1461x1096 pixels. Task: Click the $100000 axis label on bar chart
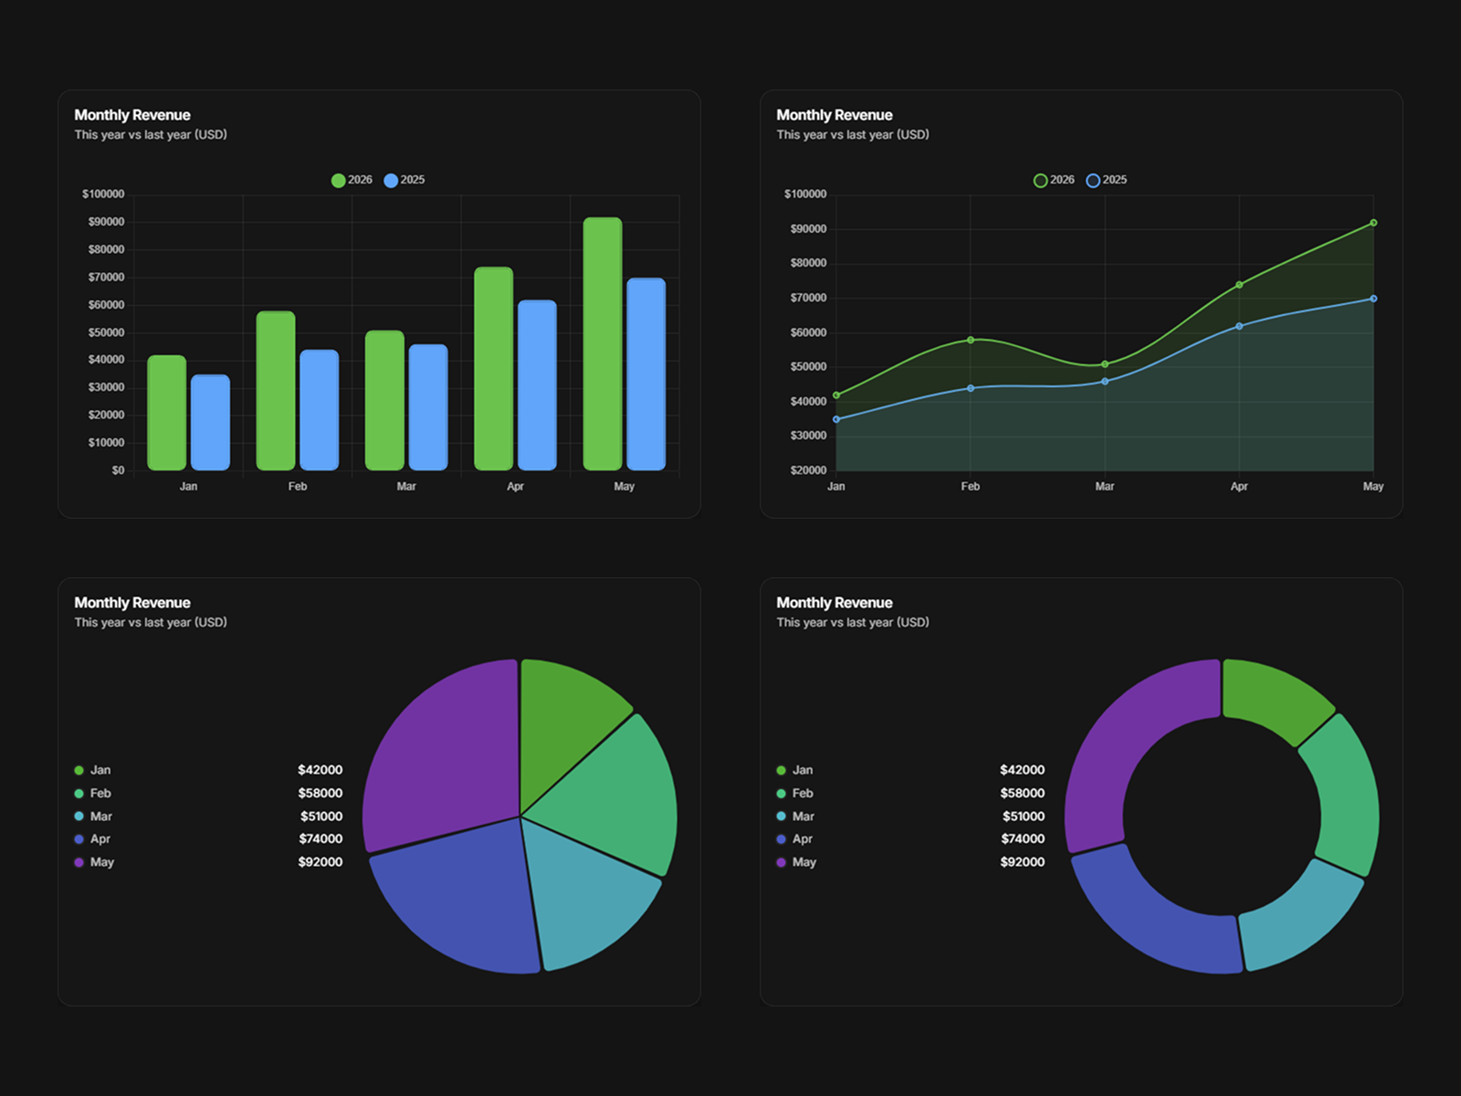click(x=103, y=195)
